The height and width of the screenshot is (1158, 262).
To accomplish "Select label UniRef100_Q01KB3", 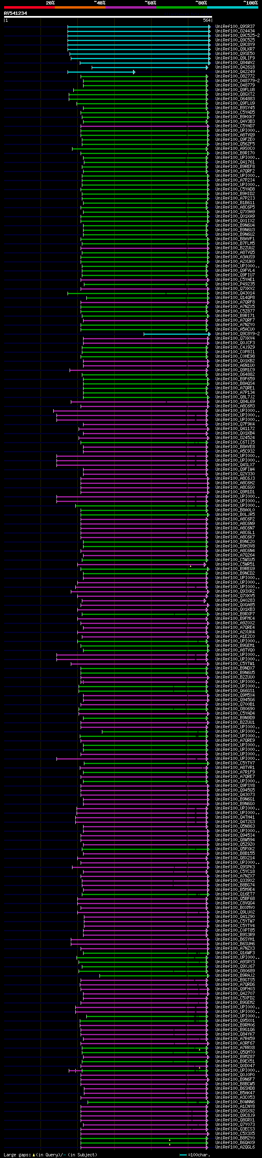I will 235,610.
